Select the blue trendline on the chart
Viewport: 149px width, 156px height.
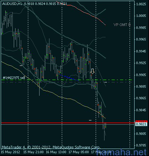[69, 77]
